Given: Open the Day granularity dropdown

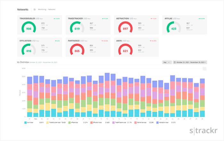Looking at the screenshot, I should [167, 62].
